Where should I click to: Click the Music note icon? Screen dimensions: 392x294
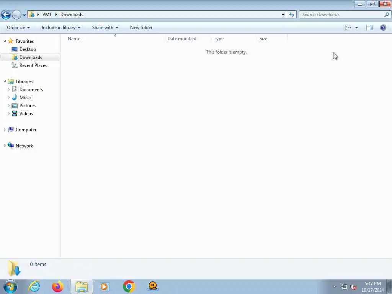[x=15, y=98]
